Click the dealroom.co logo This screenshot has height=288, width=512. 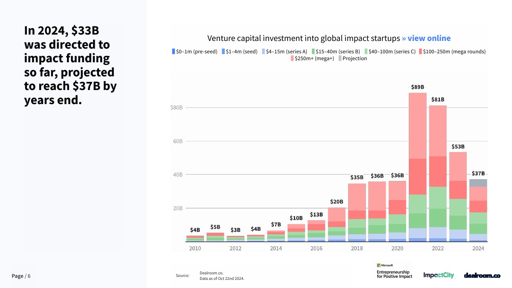[x=482, y=276]
